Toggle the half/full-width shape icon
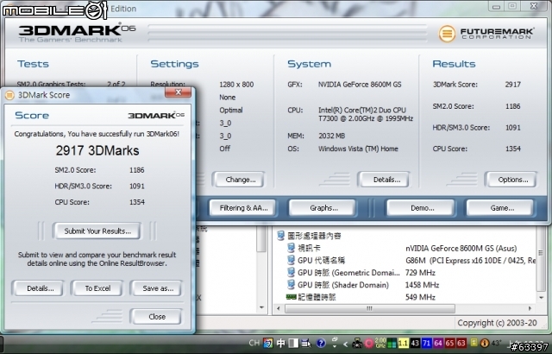The image size is (552, 354). [293, 343]
